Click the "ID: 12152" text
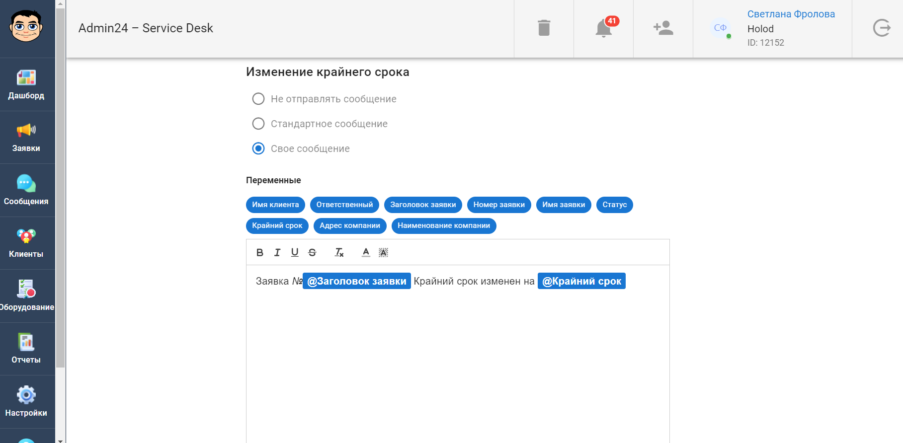Screen dimensions: 903x443 [x=766, y=43]
